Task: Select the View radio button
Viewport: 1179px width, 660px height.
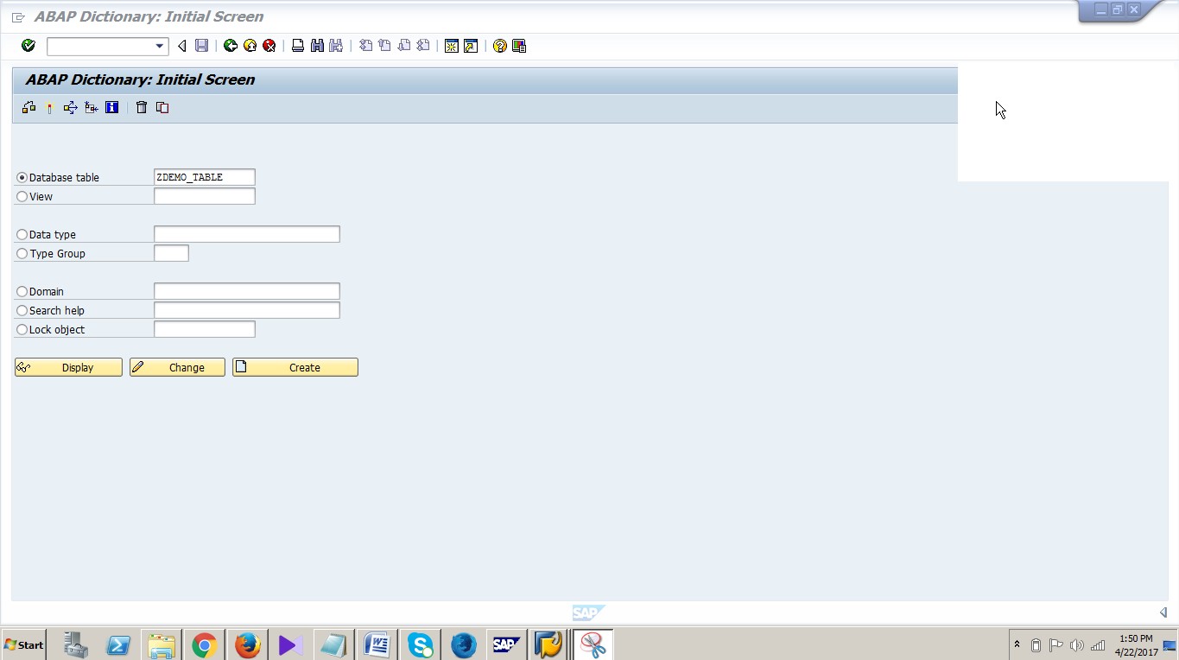Action: (21, 196)
